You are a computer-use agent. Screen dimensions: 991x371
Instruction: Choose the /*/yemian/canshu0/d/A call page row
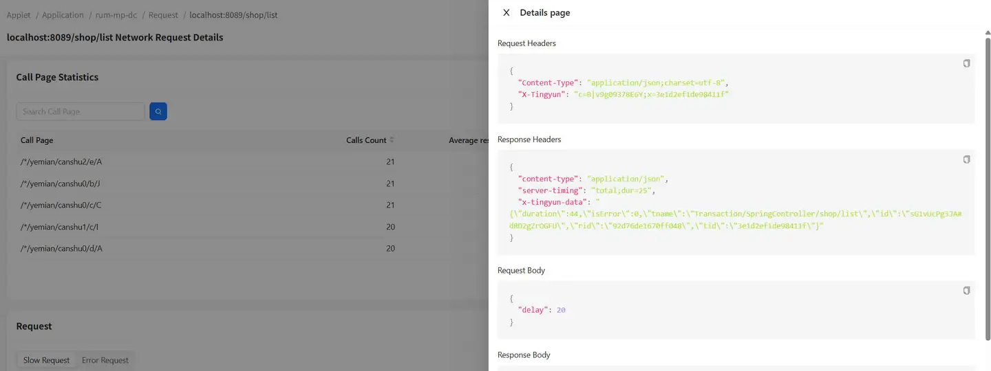61,249
